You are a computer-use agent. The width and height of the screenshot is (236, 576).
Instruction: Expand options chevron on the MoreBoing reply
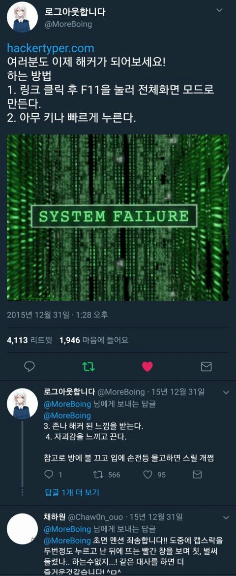(226, 392)
